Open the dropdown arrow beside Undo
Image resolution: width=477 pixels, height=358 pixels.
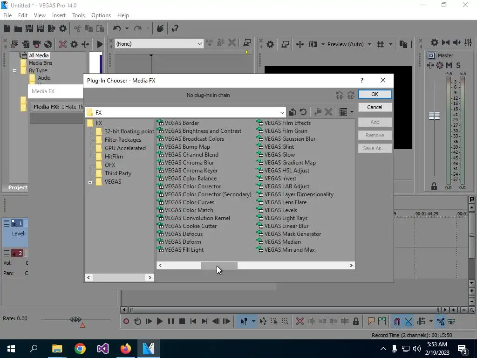tap(127, 28)
